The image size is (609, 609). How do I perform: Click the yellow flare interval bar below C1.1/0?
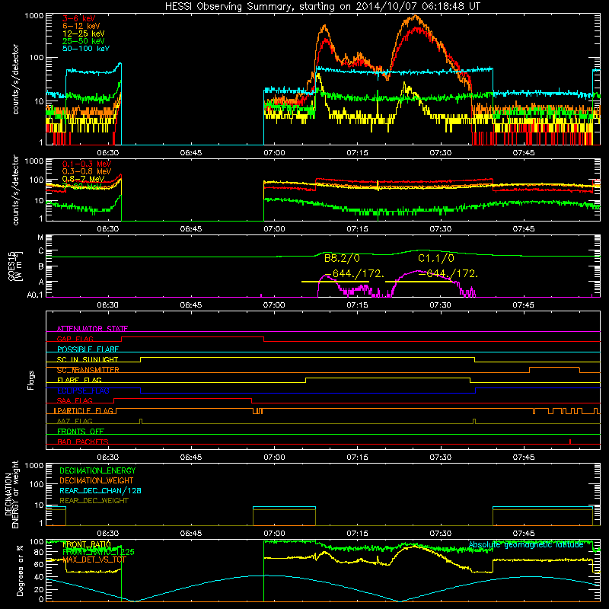[x=419, y=282]
